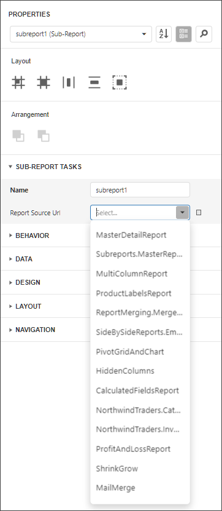Click Report Source Url dropdown arrow
The image size is (222, 511).
183,213
